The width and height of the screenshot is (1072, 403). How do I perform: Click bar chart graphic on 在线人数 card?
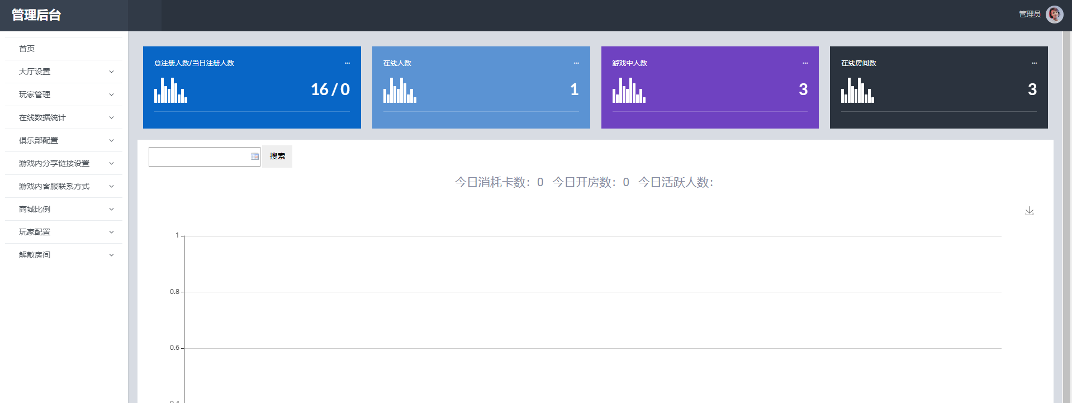coord(400,90)
